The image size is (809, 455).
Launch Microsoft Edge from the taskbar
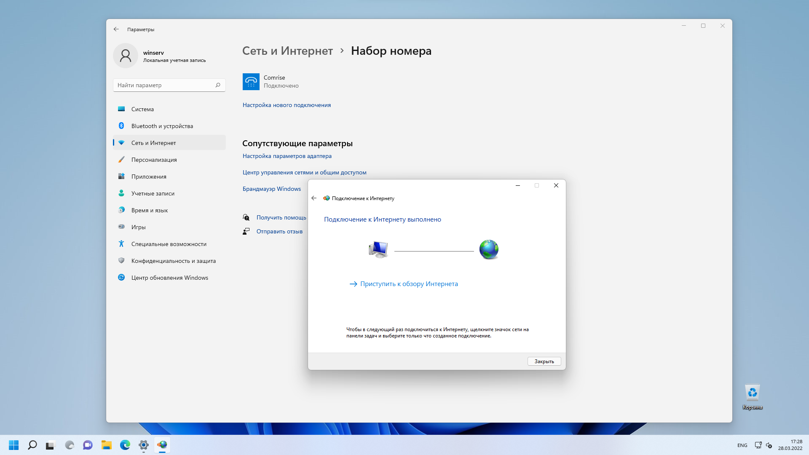click(x=125, y=445)
